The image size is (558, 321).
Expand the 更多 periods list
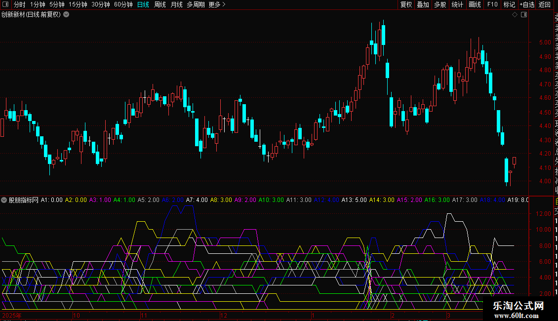pos(217,4)
